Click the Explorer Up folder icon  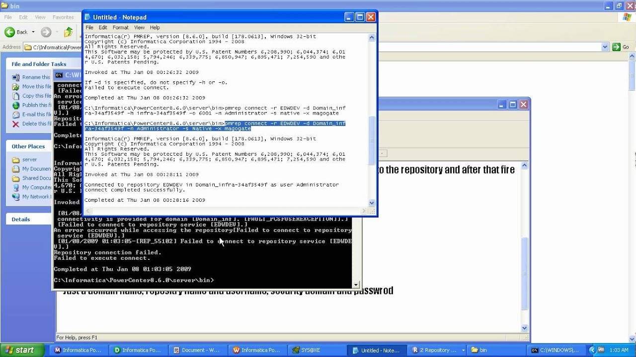pyautogui.click(x=68, y=32)
